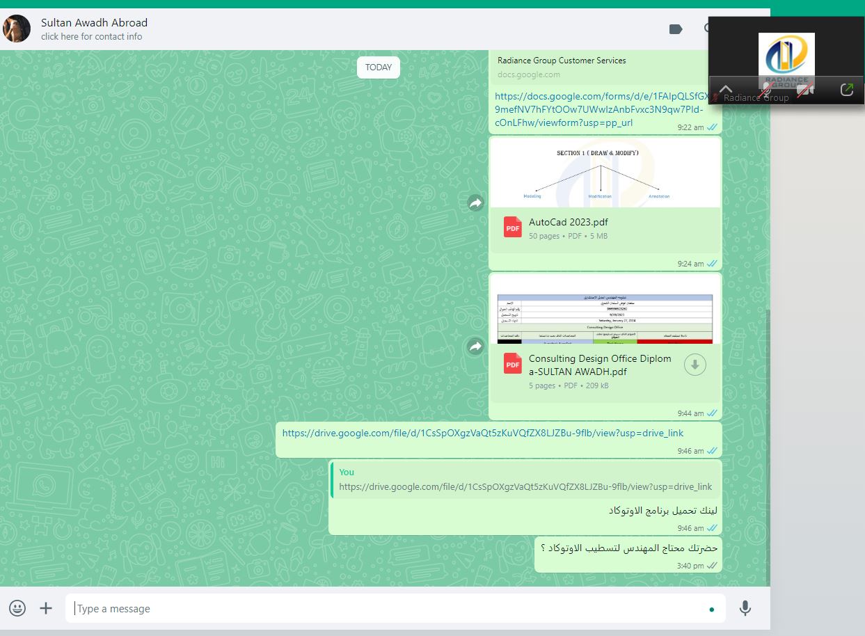Click the 9:22 am timestamp
865x636 pixels.
[x=690, y=128]
